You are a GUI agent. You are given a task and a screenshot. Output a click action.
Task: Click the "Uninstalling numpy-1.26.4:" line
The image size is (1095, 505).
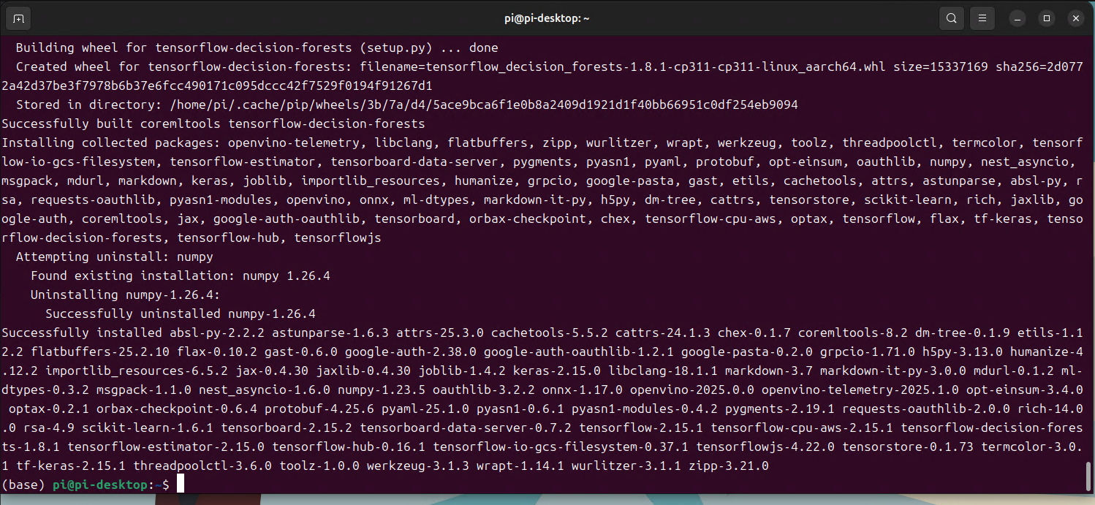click(x=126, y=295)
